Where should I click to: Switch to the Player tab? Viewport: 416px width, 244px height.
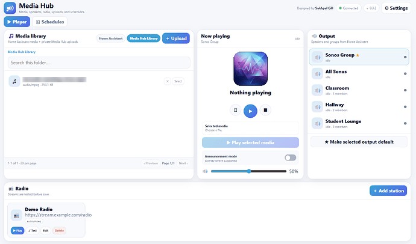point(17,22)
